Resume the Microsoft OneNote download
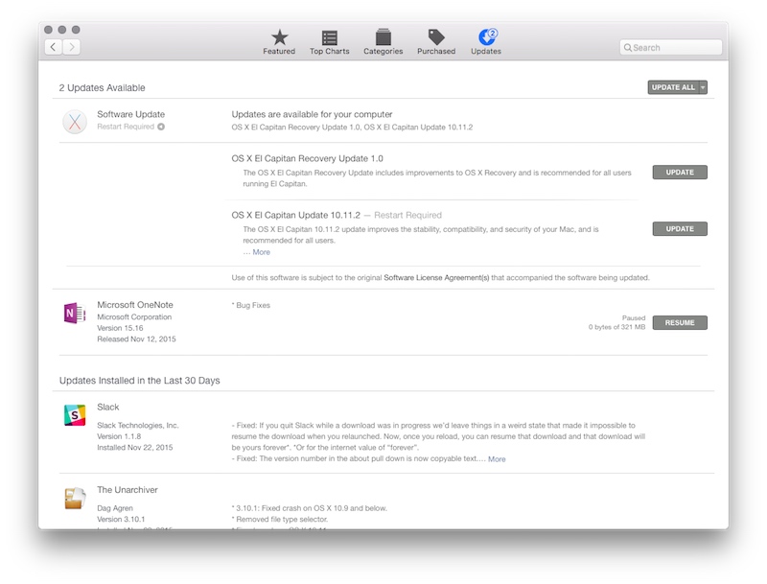Viewport: 767px width, 584px height. [680, 322]
